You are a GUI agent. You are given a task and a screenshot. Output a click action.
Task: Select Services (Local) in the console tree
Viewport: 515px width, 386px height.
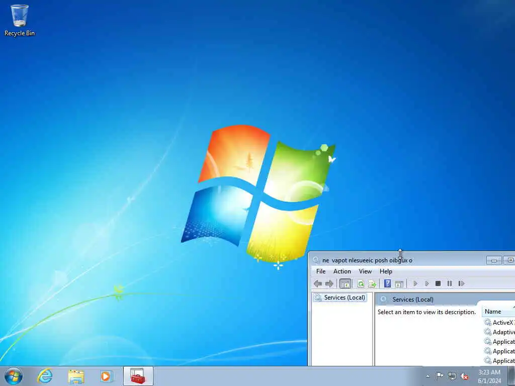coord(340,298)
